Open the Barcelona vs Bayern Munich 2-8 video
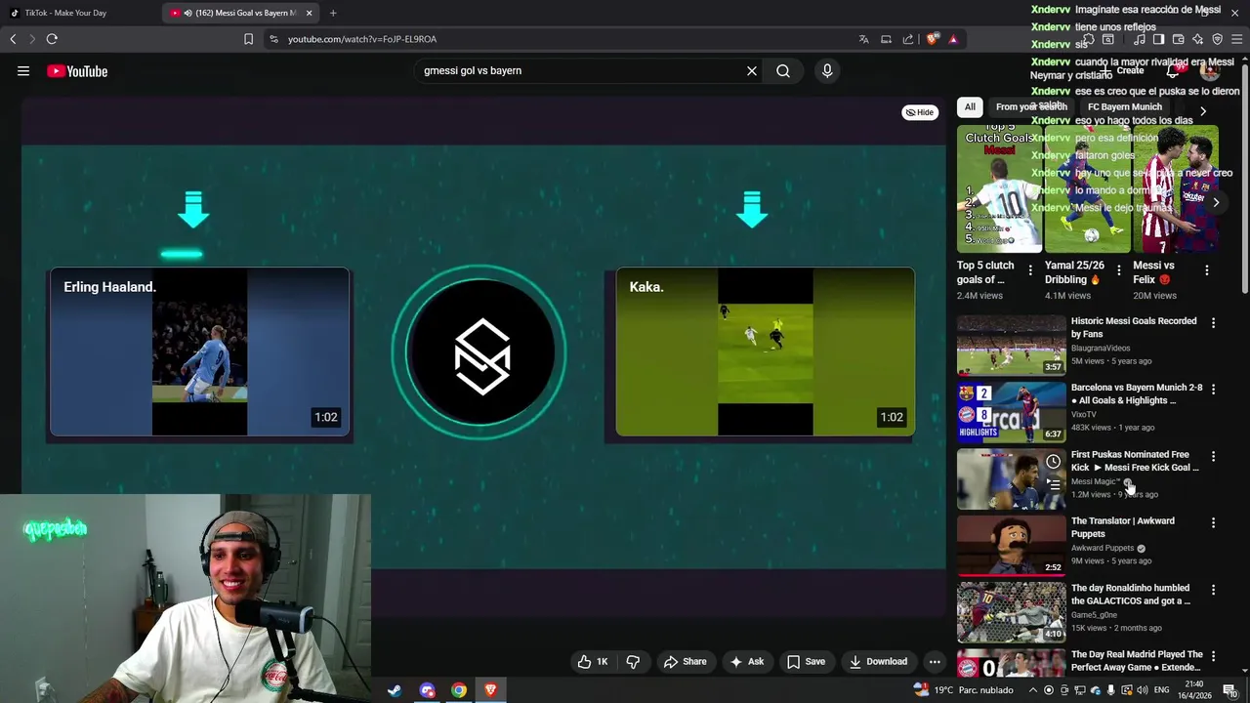 coord(1011,411)
